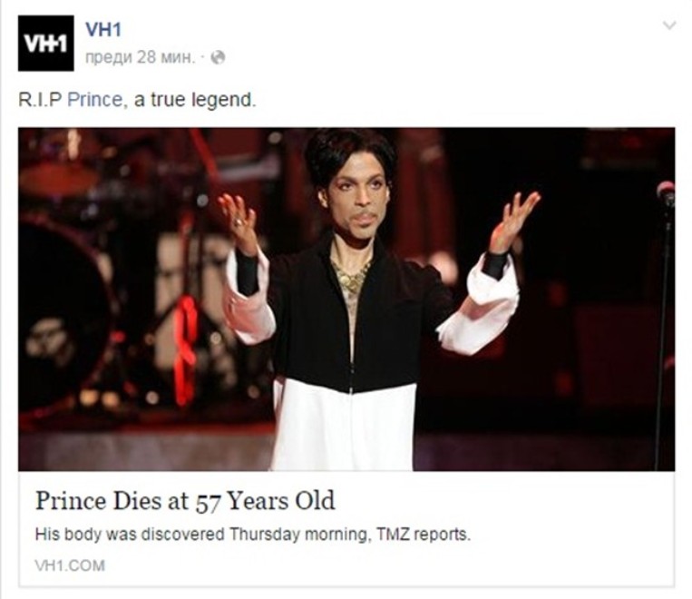The width and height of the screenshot is (692, 599).
Task: Click the globe public audience icon
Action: (218, 57)
